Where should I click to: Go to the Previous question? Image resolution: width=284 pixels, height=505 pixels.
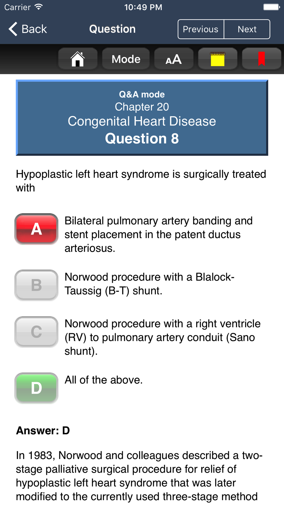(x=201, y=29)
